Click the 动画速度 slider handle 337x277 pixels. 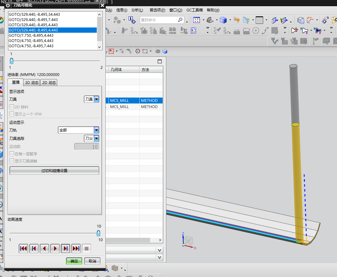[98, 233]
